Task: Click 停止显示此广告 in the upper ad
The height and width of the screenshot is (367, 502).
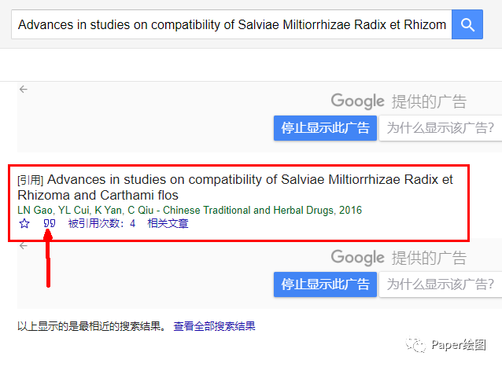Action: (x=325, y=128)
